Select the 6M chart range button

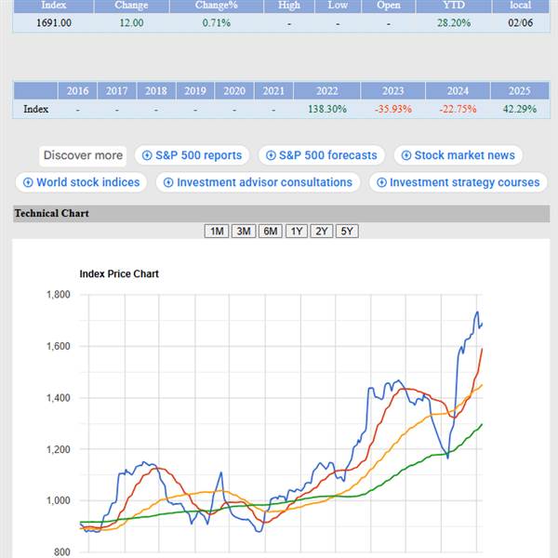pos(271,232)
